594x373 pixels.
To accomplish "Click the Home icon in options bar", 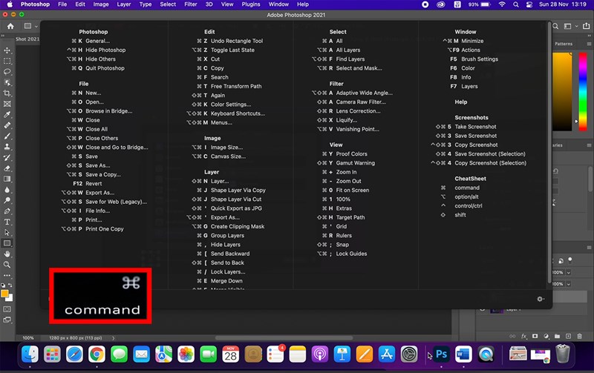I will tap(10, 26).
